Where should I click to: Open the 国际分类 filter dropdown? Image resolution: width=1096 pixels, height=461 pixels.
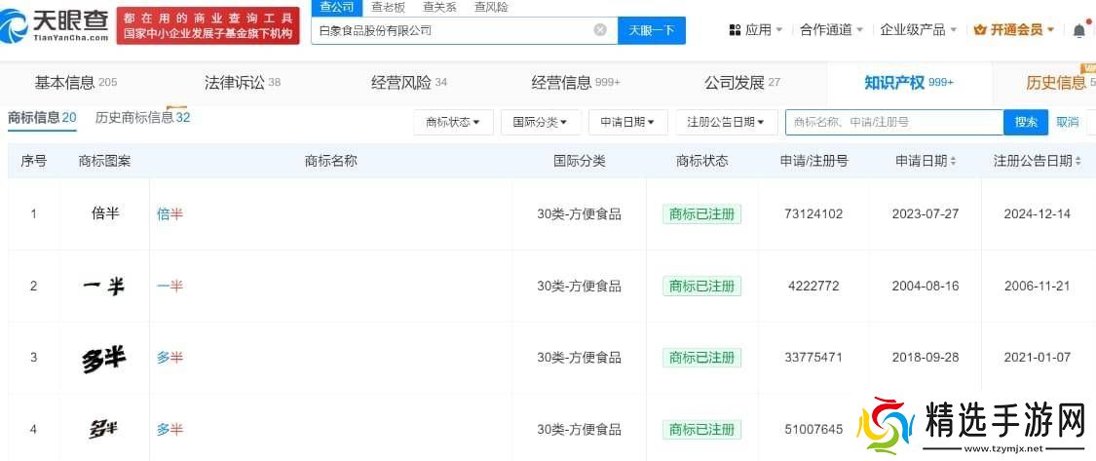pos(541,122)
